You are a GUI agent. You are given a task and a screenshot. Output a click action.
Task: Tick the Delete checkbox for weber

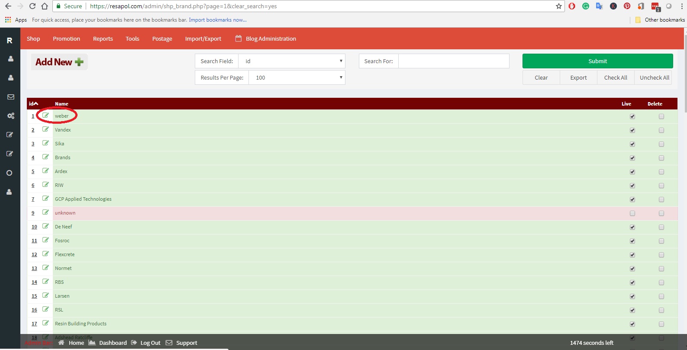point(661,116)
